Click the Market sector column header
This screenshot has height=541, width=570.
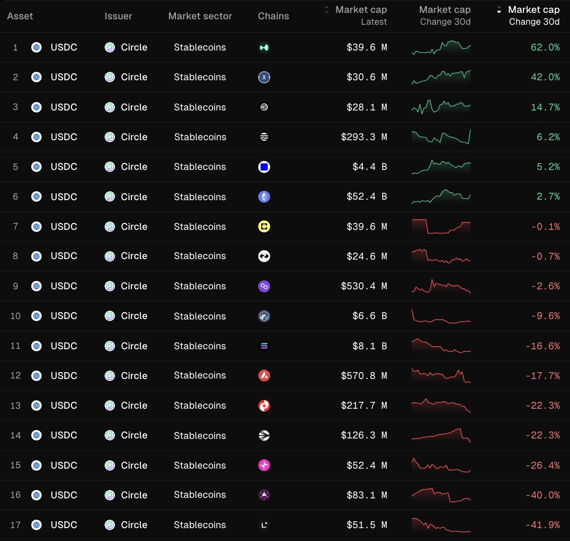(200, 16)
